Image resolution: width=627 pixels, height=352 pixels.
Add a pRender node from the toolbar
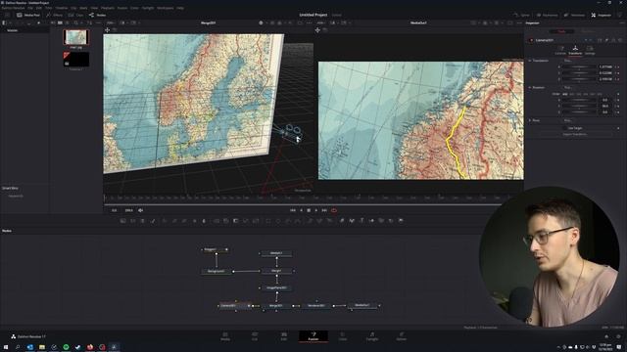tap(329, 221)
